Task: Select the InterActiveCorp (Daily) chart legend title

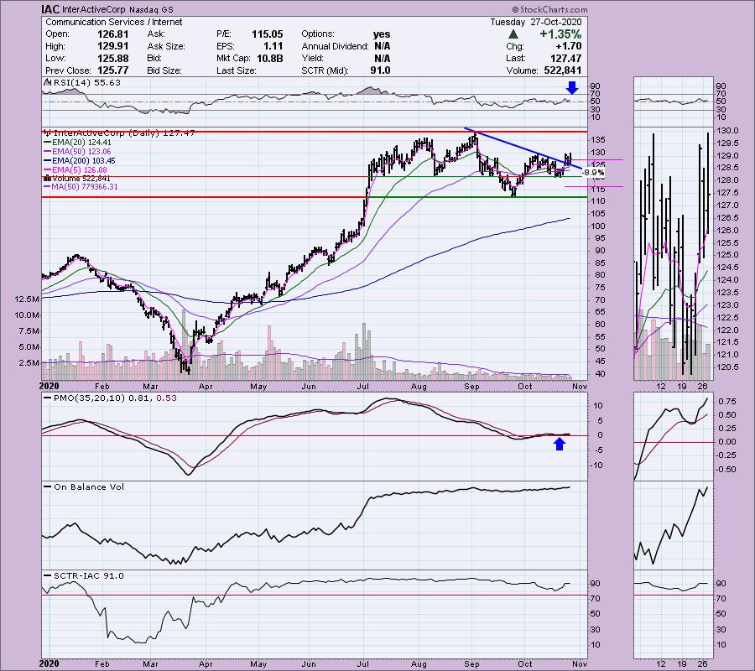Action: 124,133
